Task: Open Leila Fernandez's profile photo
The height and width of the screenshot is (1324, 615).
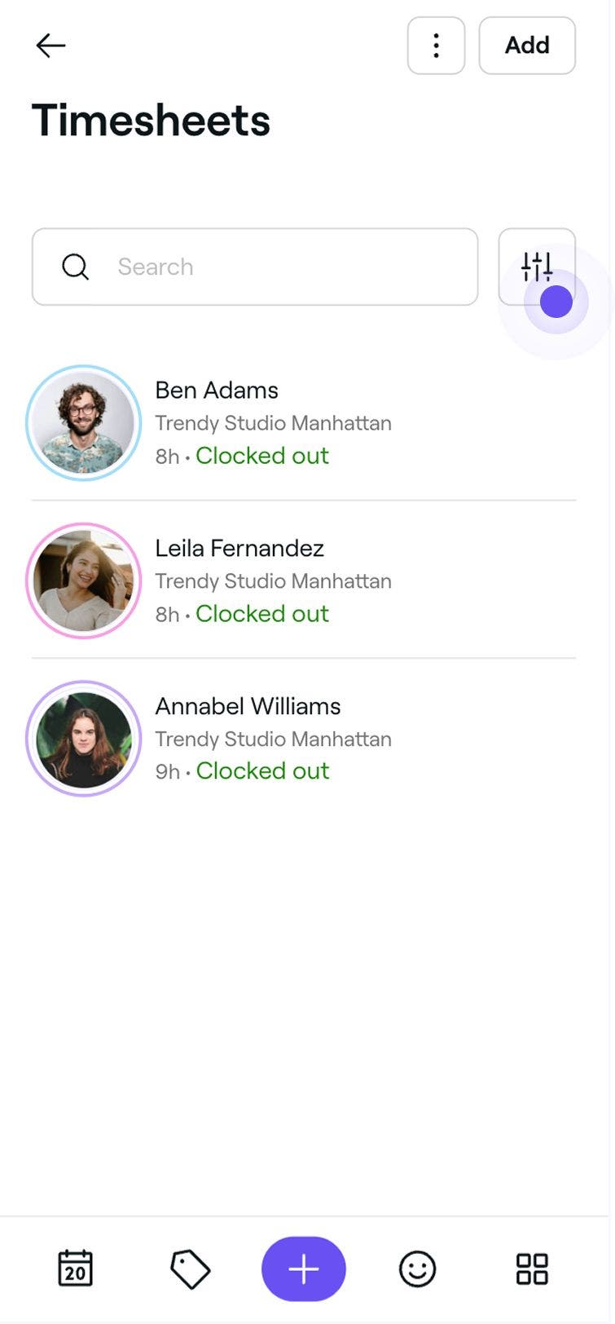Action: [x=84, y=580]
